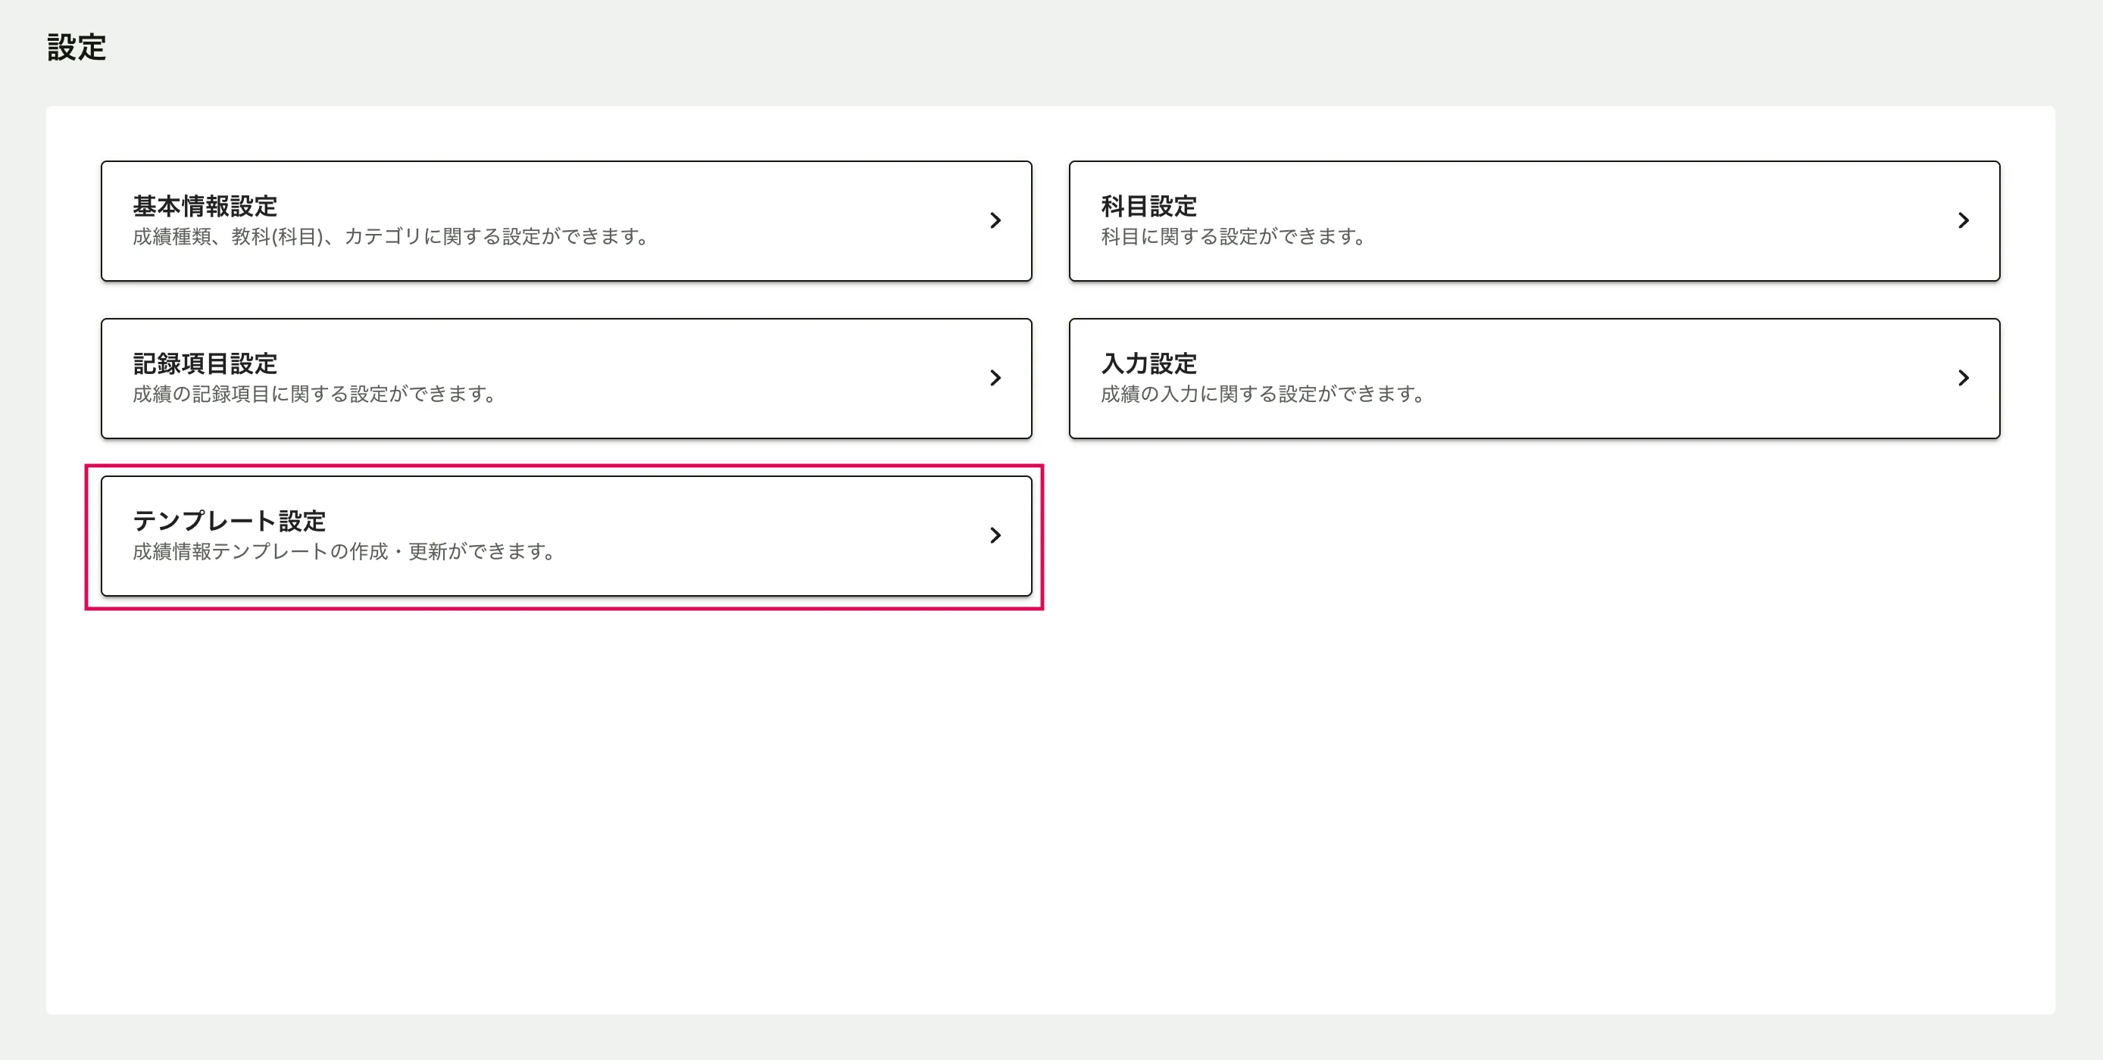The height and width of the screenshot is (1060, 2103).
Task: Open テンプレート設定 by its title
Action: (x=229, y=521)
